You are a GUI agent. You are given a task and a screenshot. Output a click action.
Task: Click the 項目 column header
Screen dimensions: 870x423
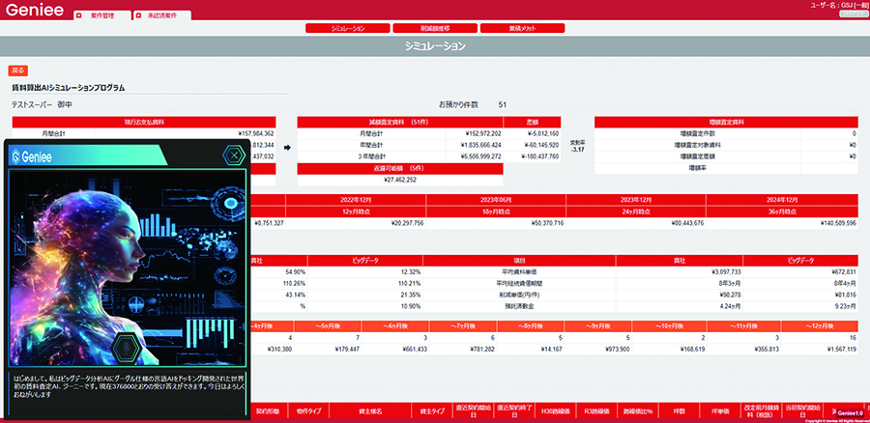coord(519,260)
